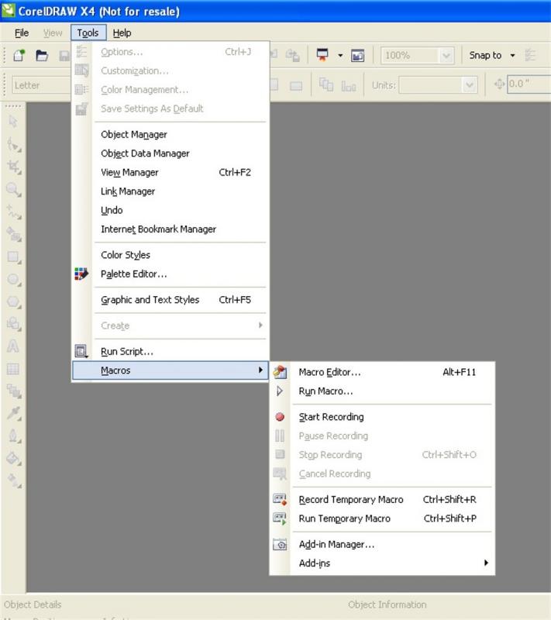
Task: Select the Table tool in toolbox
Action: coord(13,370)
